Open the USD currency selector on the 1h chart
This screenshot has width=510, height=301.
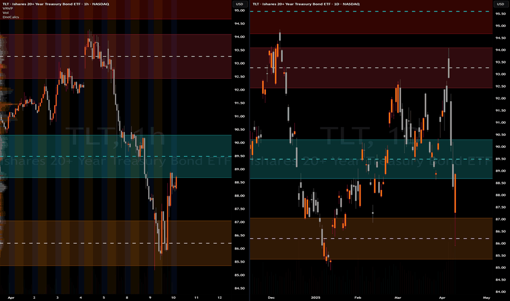[239, 4]
